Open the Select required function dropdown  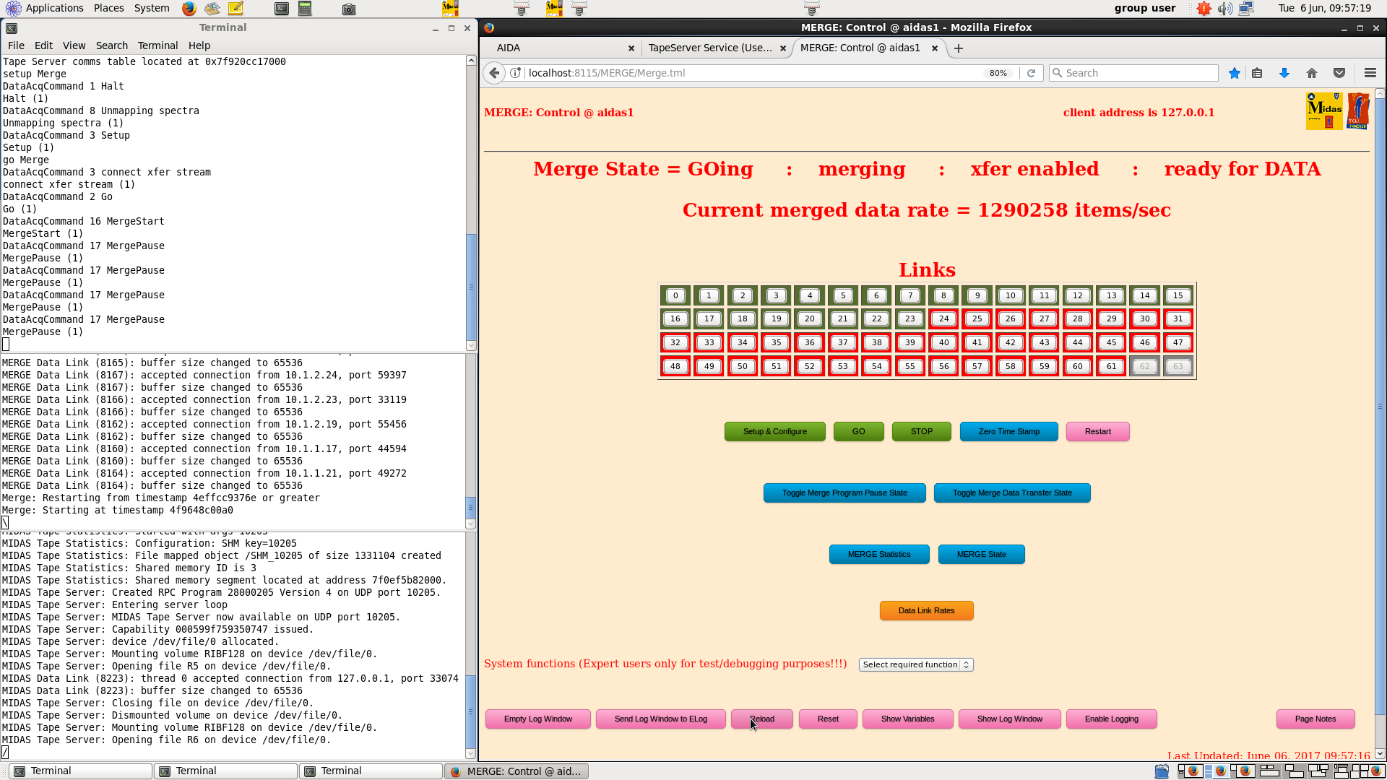(915, 665)
